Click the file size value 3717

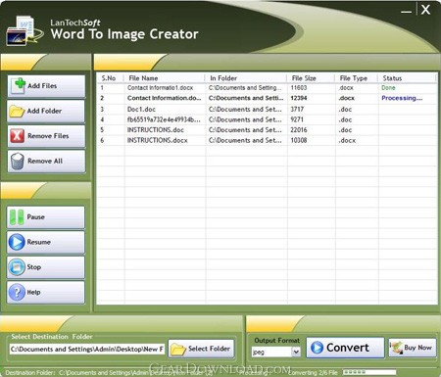tap(297, 110)
